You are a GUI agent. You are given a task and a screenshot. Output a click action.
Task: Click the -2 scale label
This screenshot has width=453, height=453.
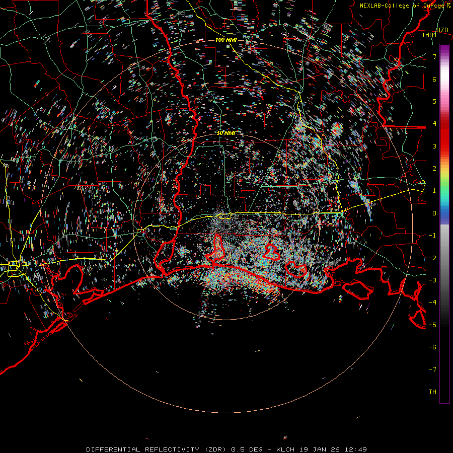(432, 258)
